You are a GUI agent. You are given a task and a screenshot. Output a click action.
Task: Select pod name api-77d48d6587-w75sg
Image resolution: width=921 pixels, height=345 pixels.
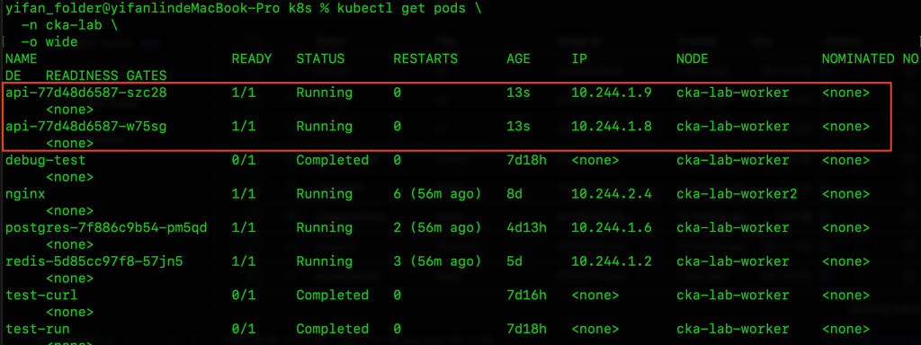(85, 127)
